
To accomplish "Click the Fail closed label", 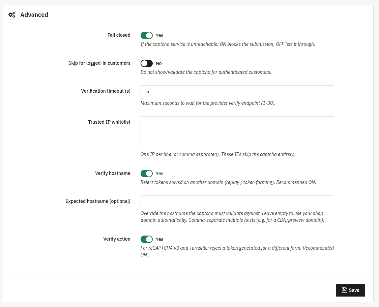I will coord(119,35).
